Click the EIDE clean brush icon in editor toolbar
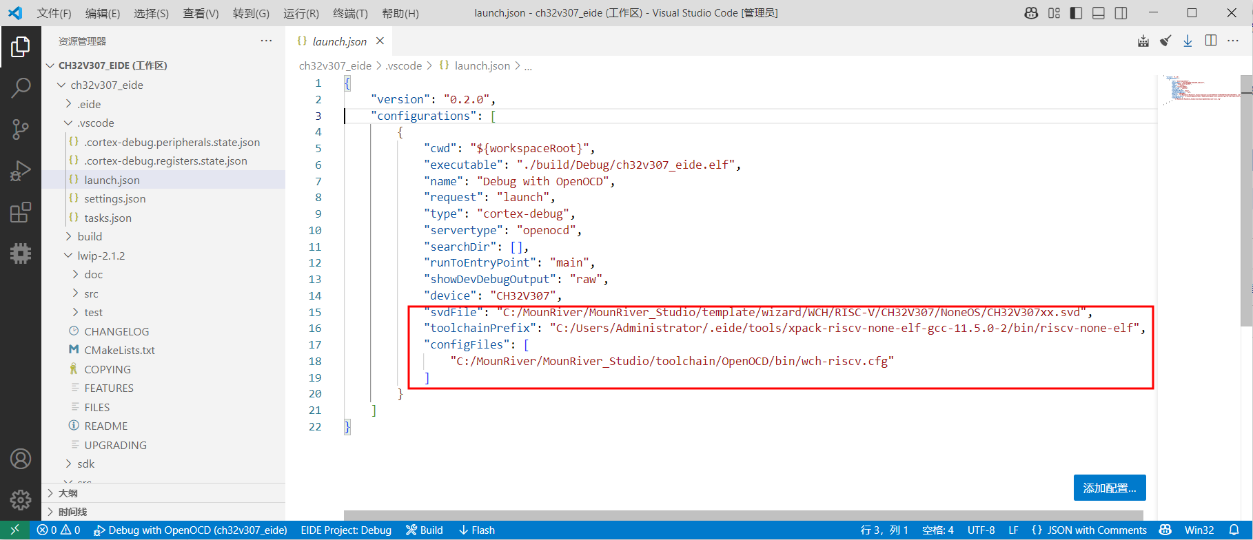The width and height of the screenshot is (1253, 540). pos(1165,41)
